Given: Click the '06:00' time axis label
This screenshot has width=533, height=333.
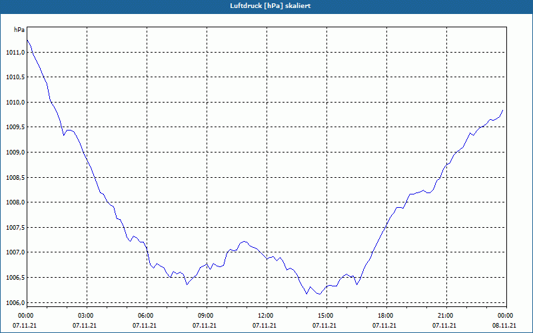Looking at the screenshot, I should pyautogui.click(x=145, y=316).
